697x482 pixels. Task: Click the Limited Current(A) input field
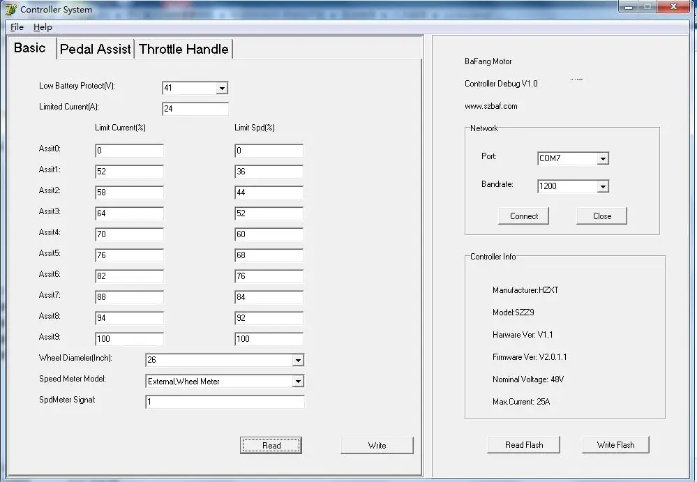pos(195,109)
